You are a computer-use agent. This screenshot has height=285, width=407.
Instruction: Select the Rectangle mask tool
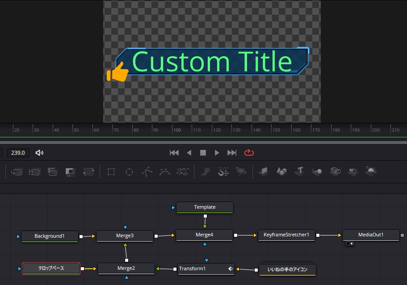(x=111, y=172)
